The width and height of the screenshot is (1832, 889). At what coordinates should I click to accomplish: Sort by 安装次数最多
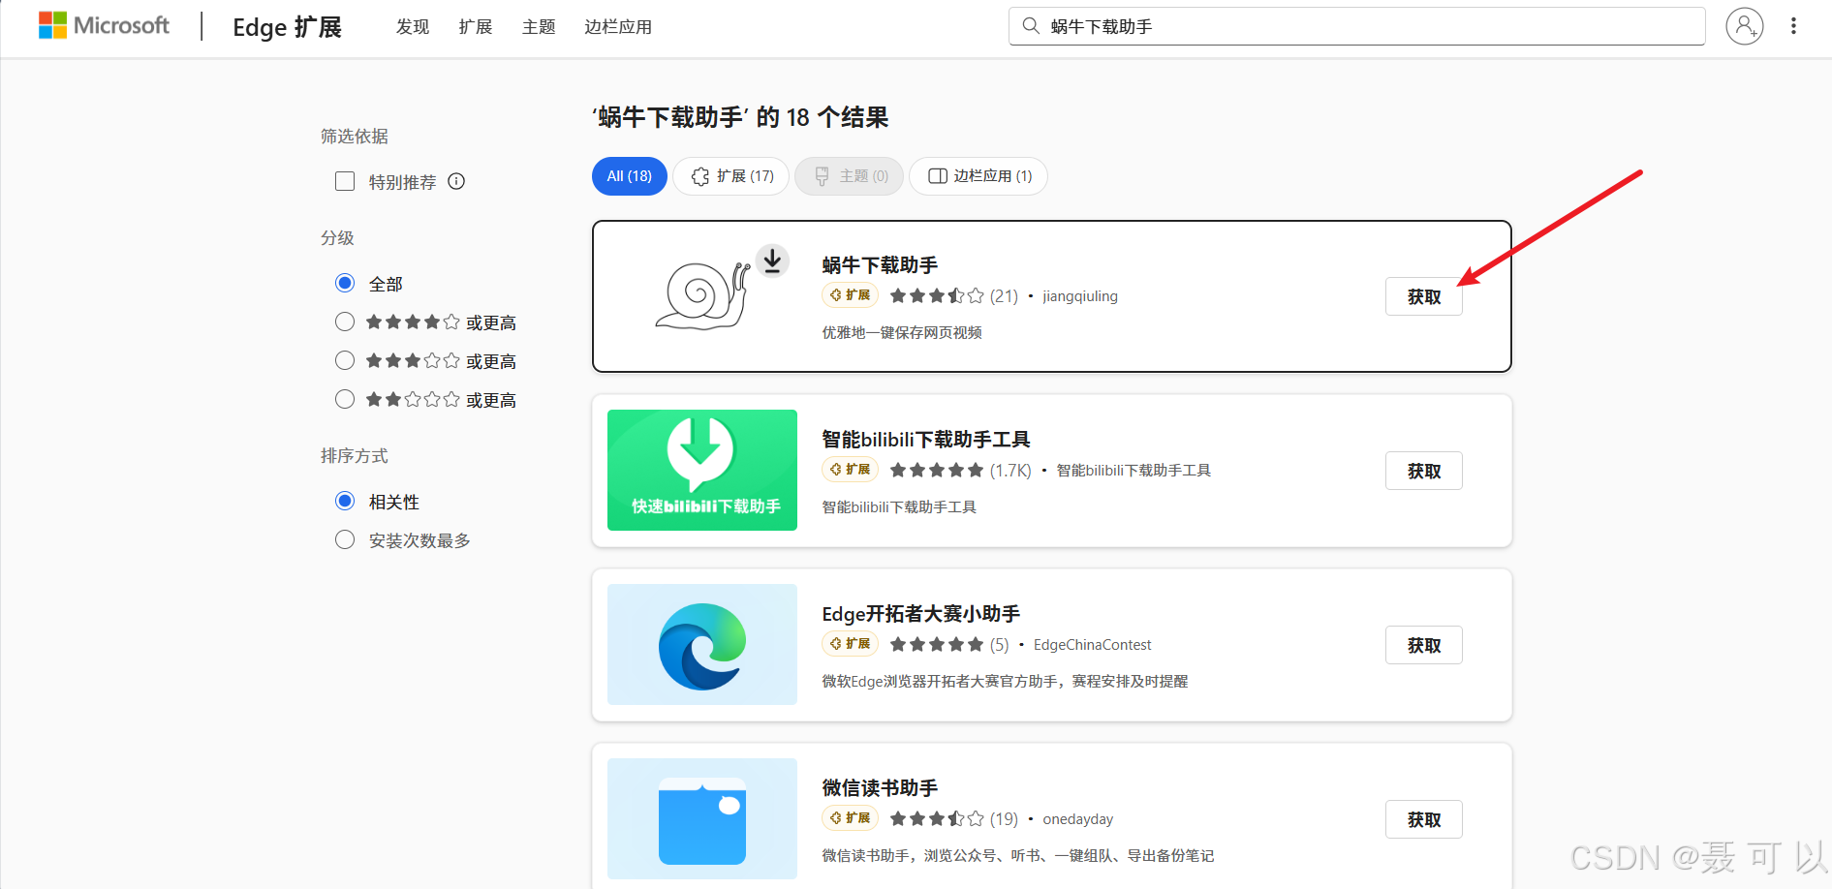tap(345, 539)
